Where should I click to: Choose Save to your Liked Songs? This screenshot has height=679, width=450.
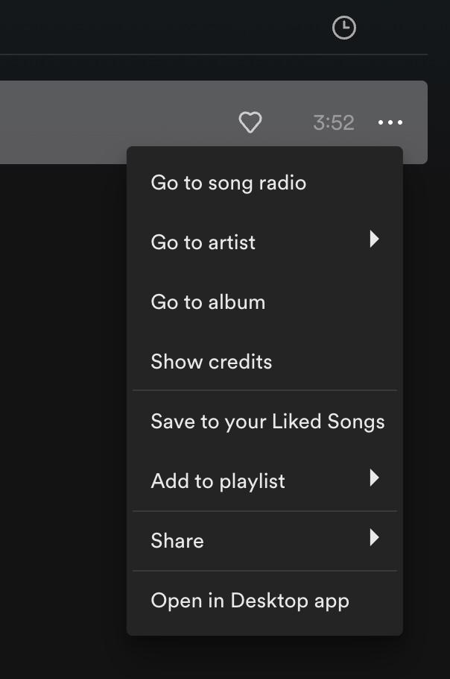(x=267, y=422)
